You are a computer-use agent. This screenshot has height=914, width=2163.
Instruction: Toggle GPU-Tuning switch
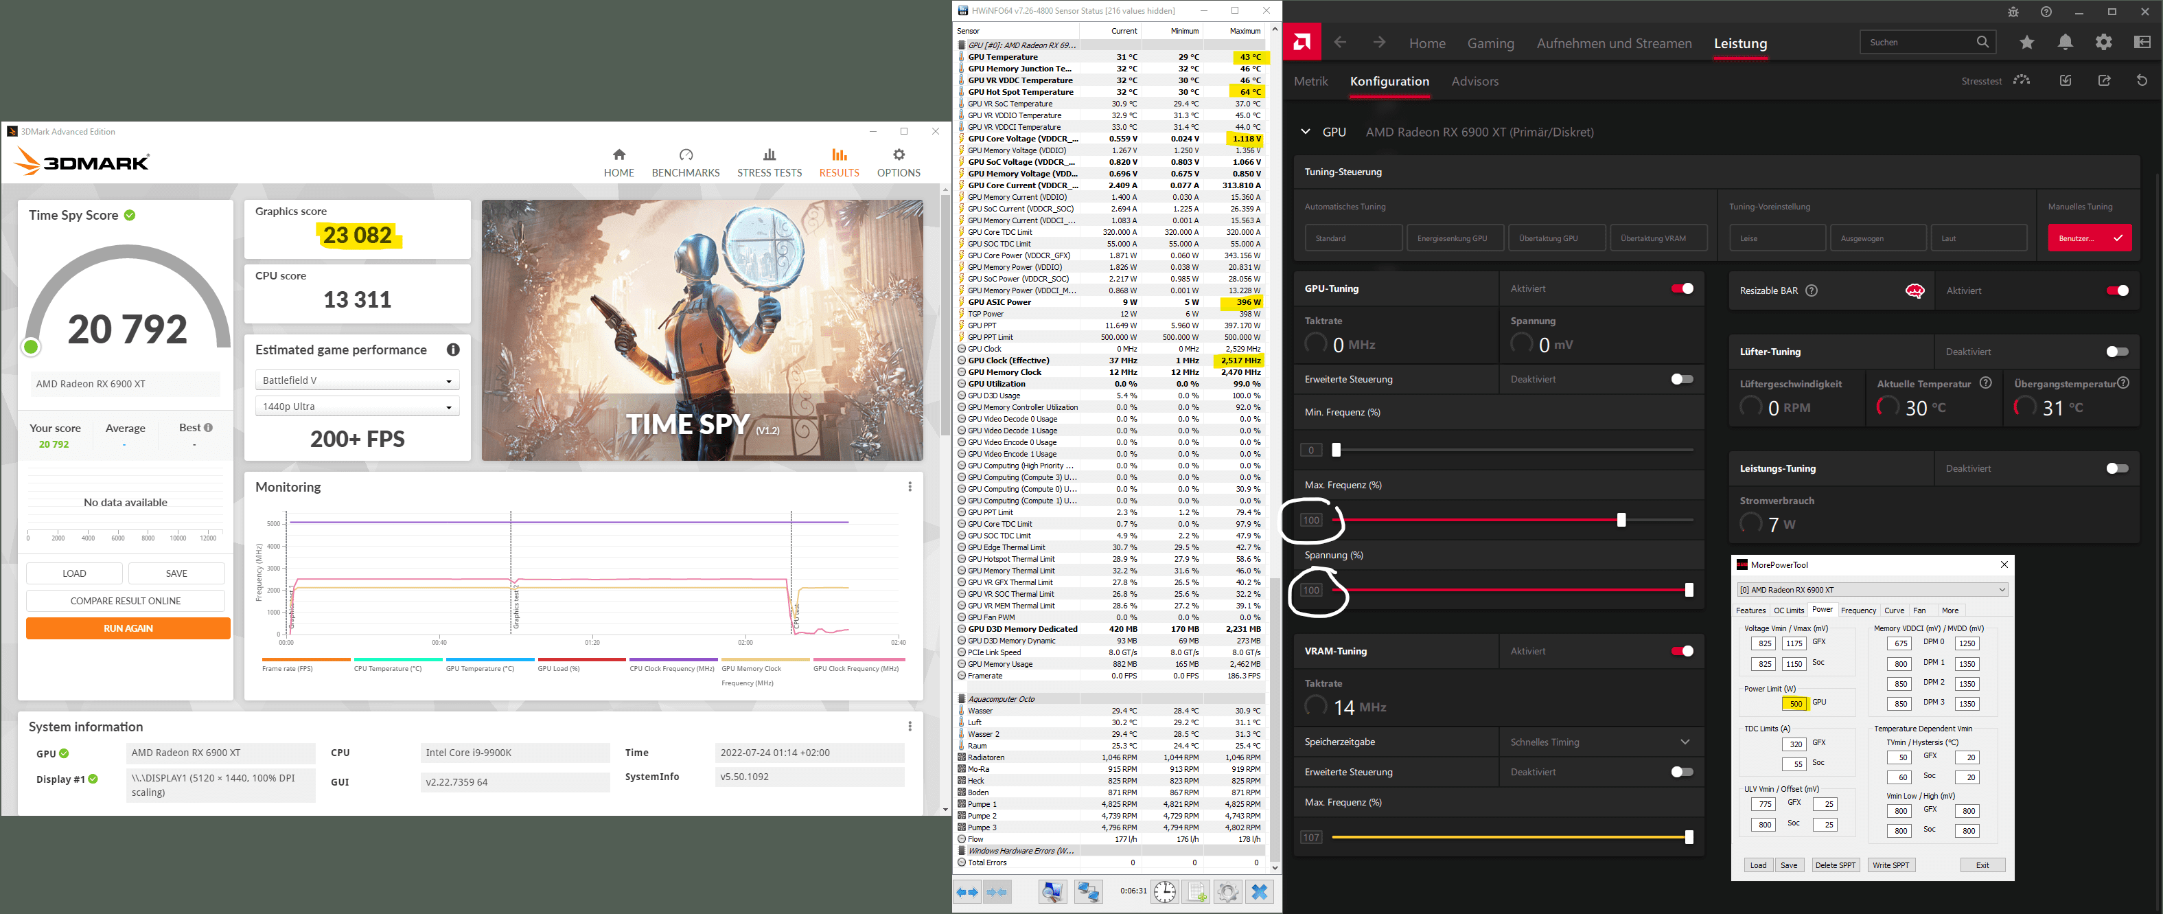click(1682, 288)
